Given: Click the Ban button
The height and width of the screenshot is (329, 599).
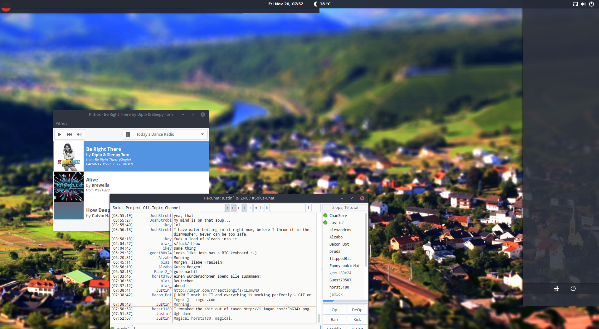Looking at the screenshot, I should coord(334,320).
